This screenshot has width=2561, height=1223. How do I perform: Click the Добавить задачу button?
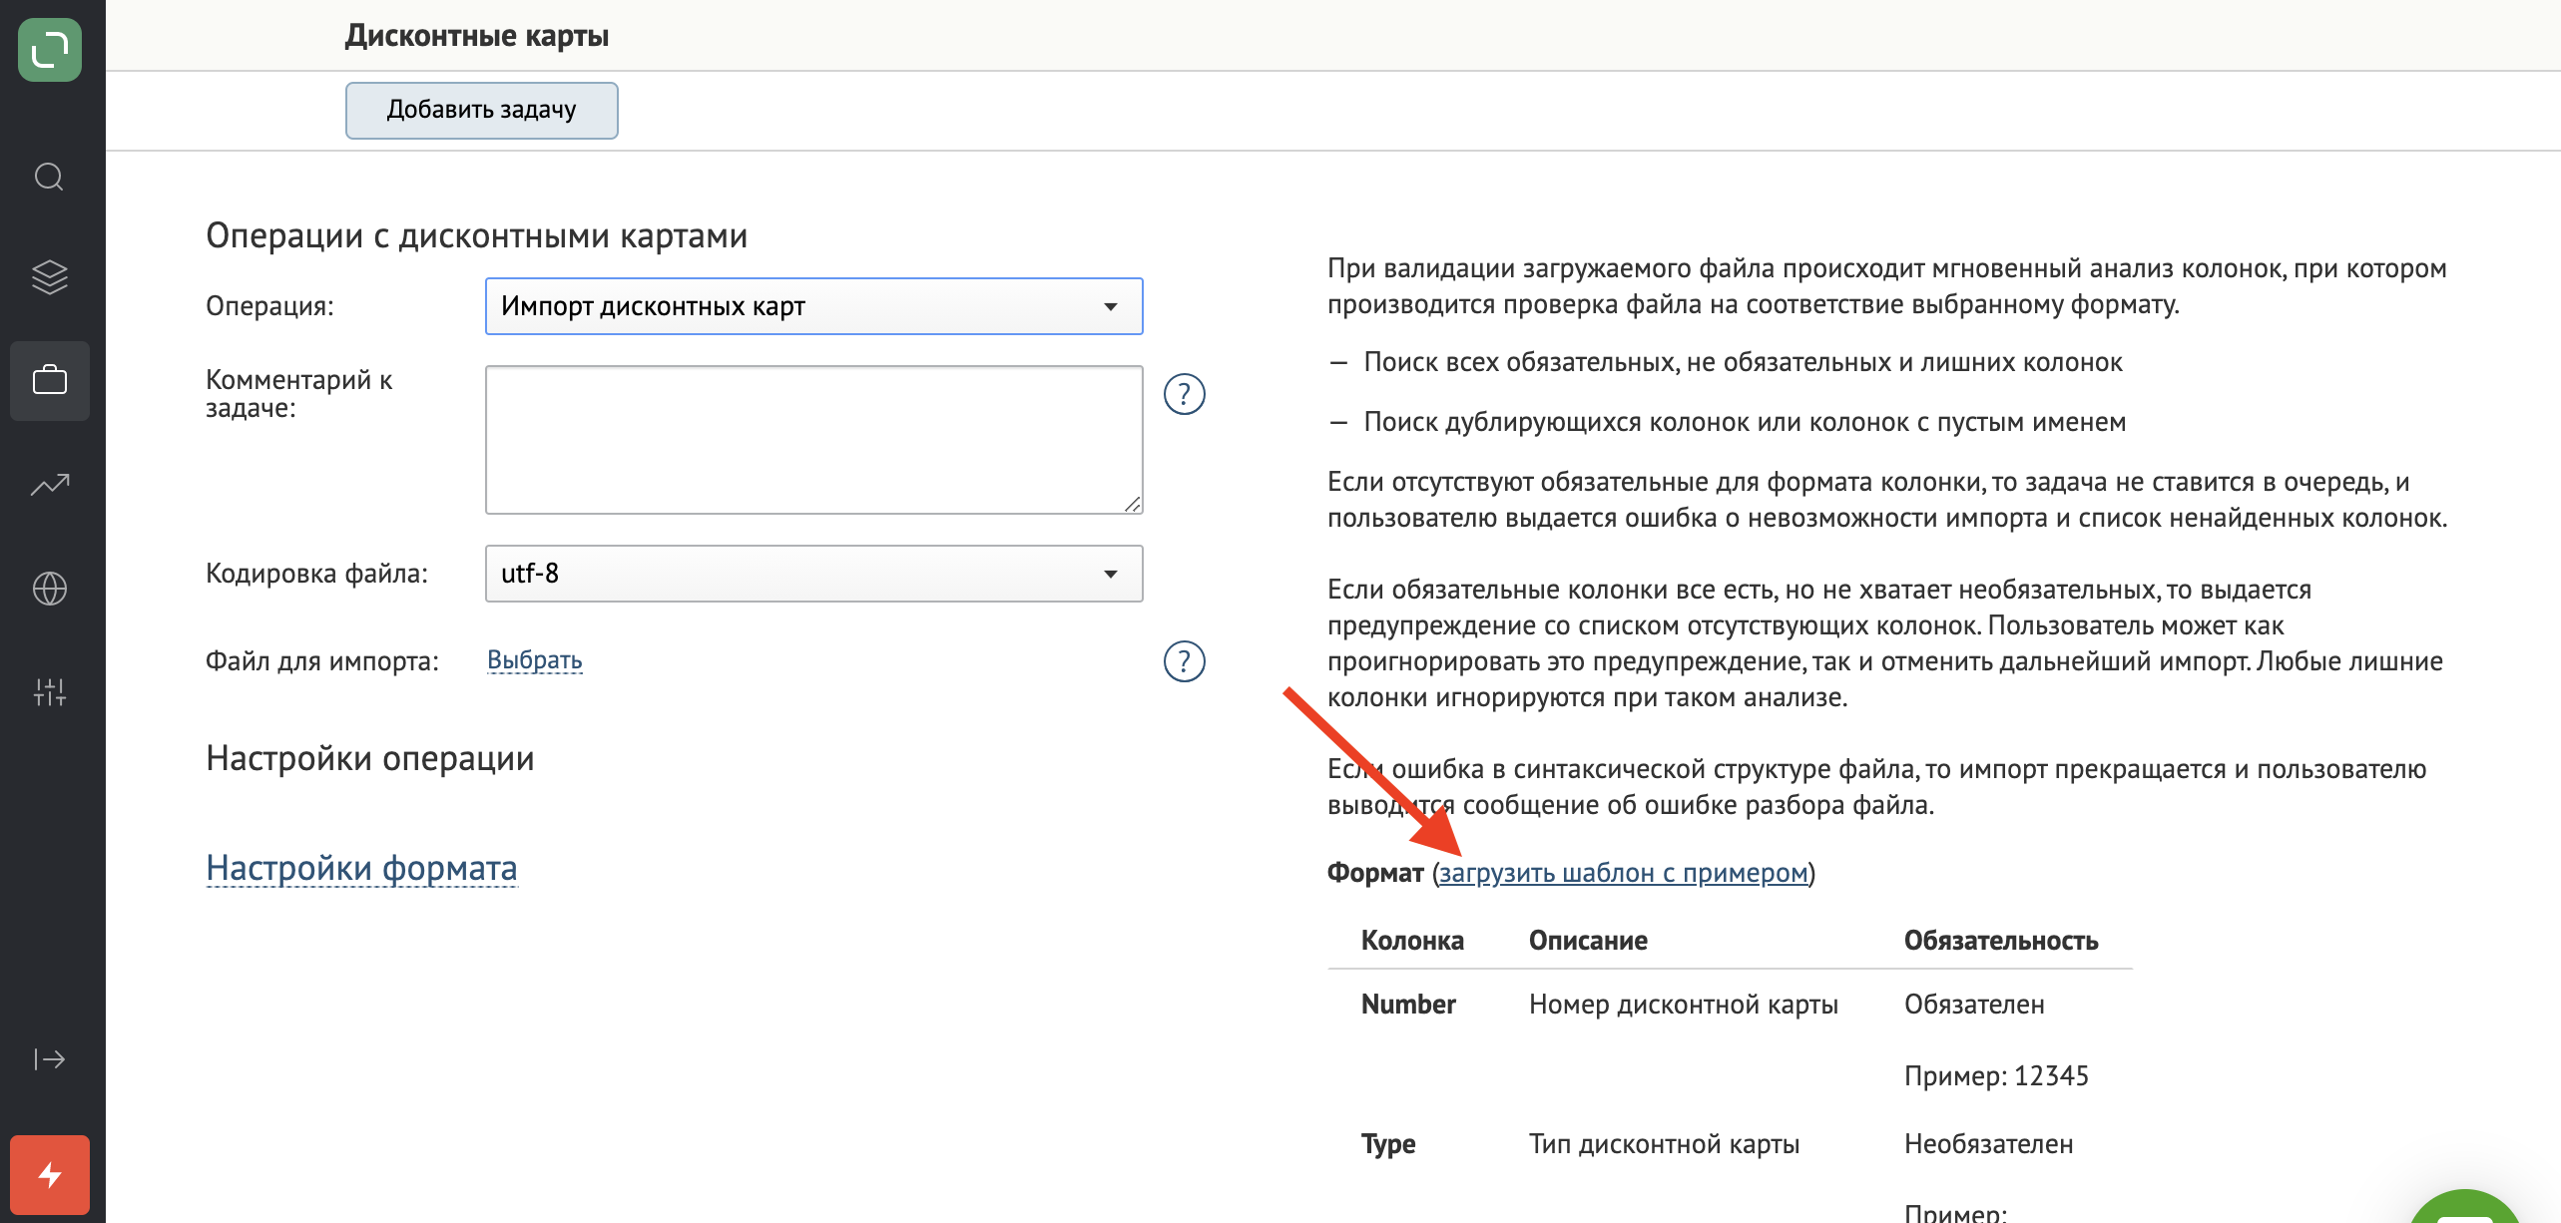[481, 110]
